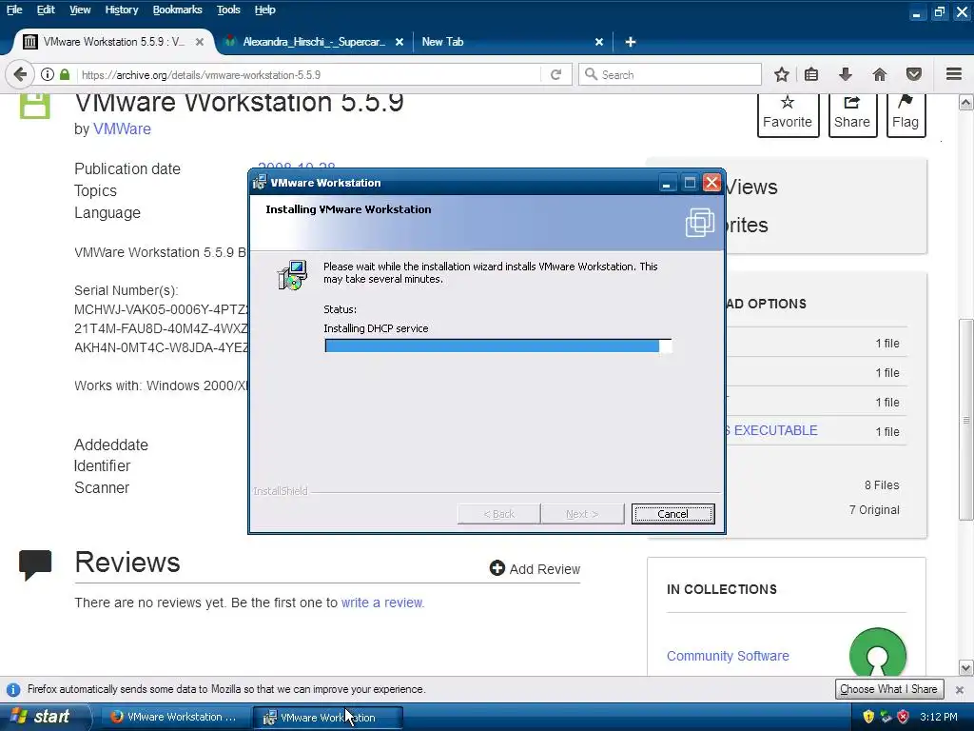Viewport: 974px width, 731px height.
Task: Open the Bookmarks menu
Action: coord(177,10)
